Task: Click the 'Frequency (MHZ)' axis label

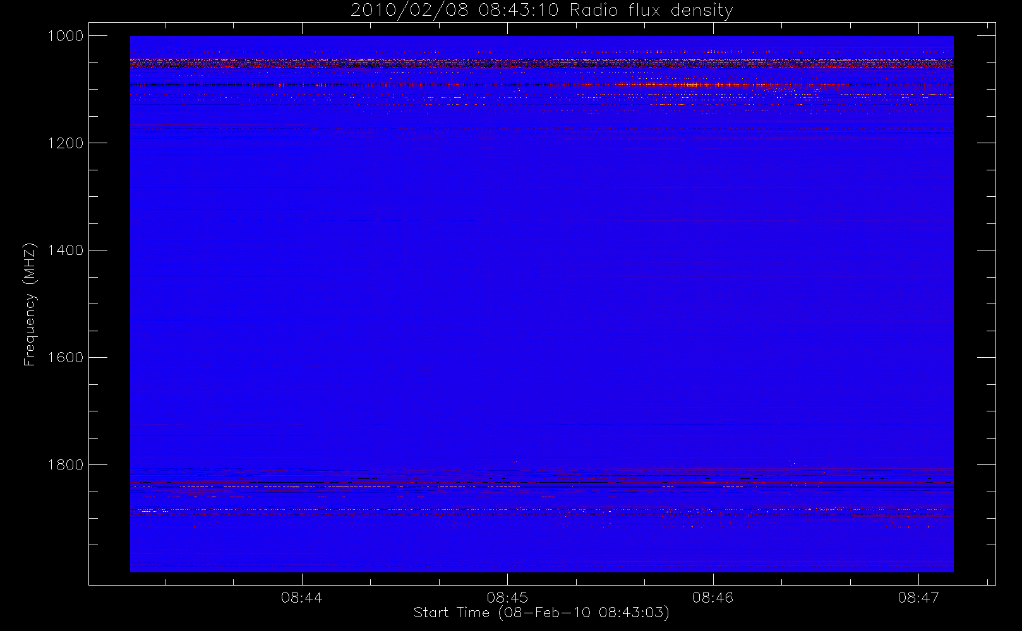Action: [30, 304]
